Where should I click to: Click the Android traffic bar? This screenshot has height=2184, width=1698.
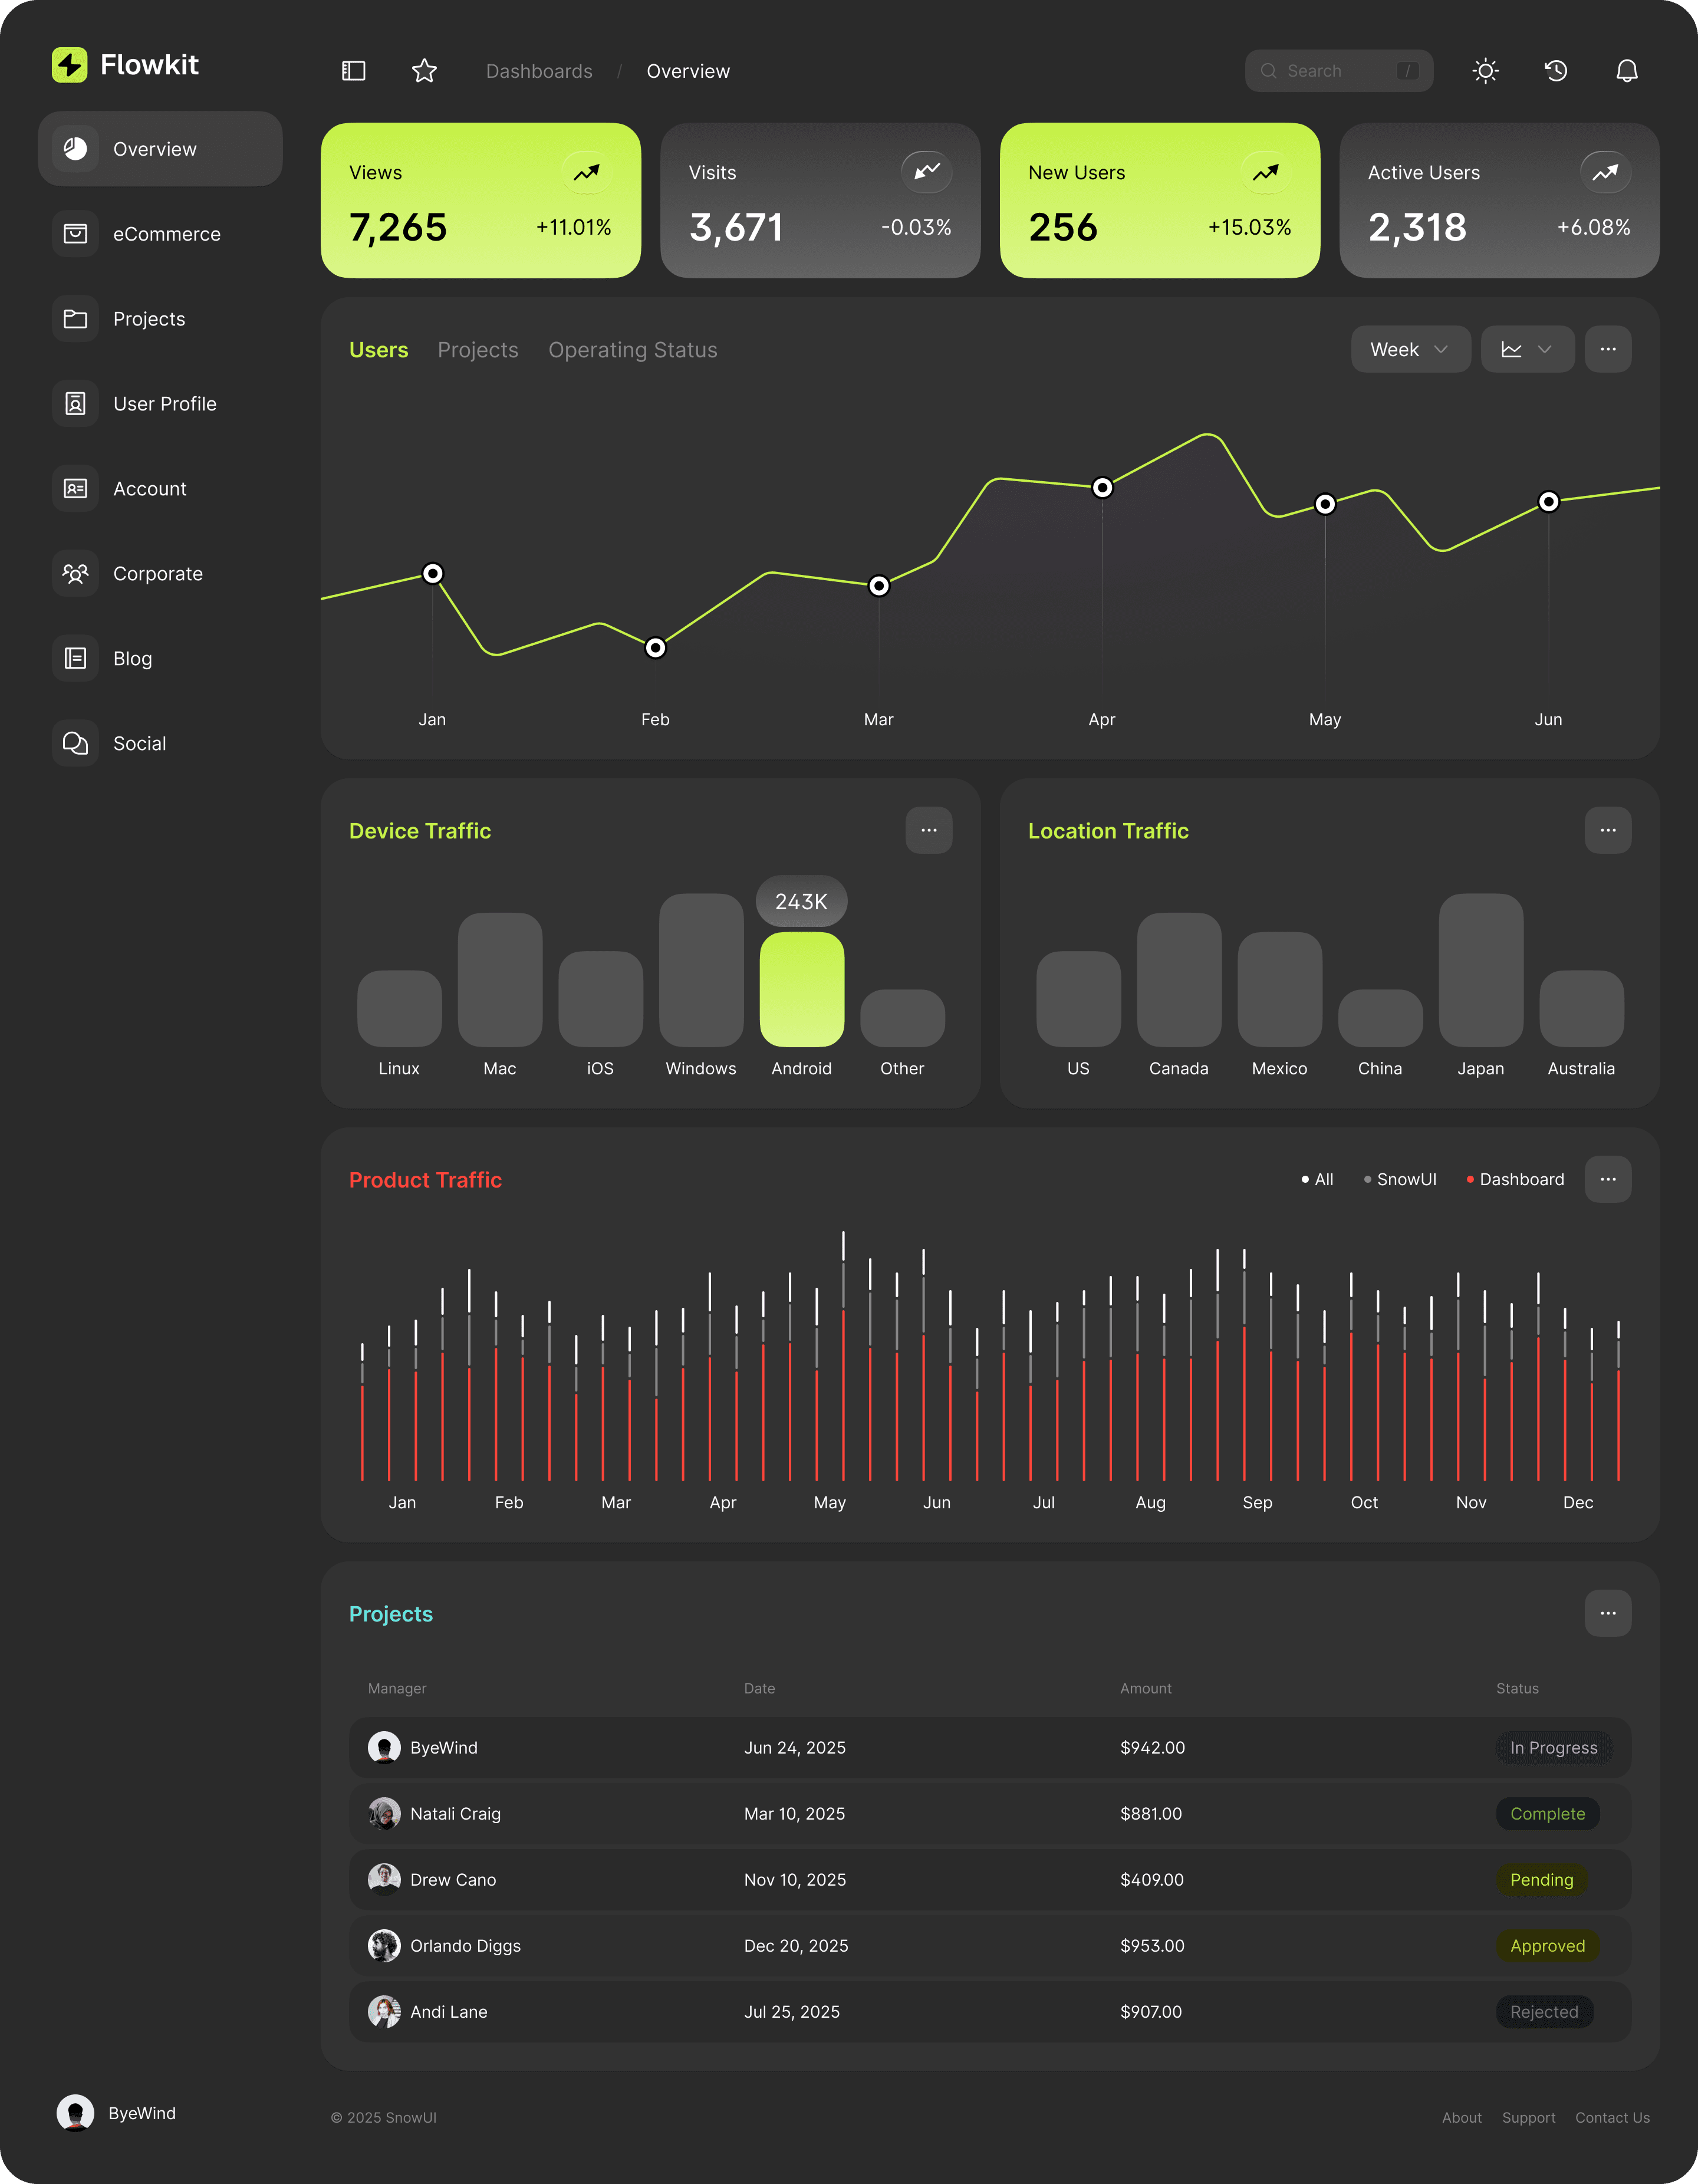(801, 989)
